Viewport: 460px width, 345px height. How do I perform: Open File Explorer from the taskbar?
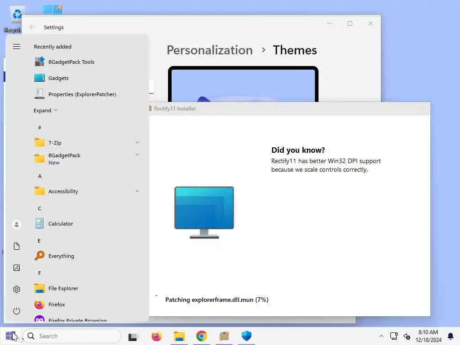(179, 336)
